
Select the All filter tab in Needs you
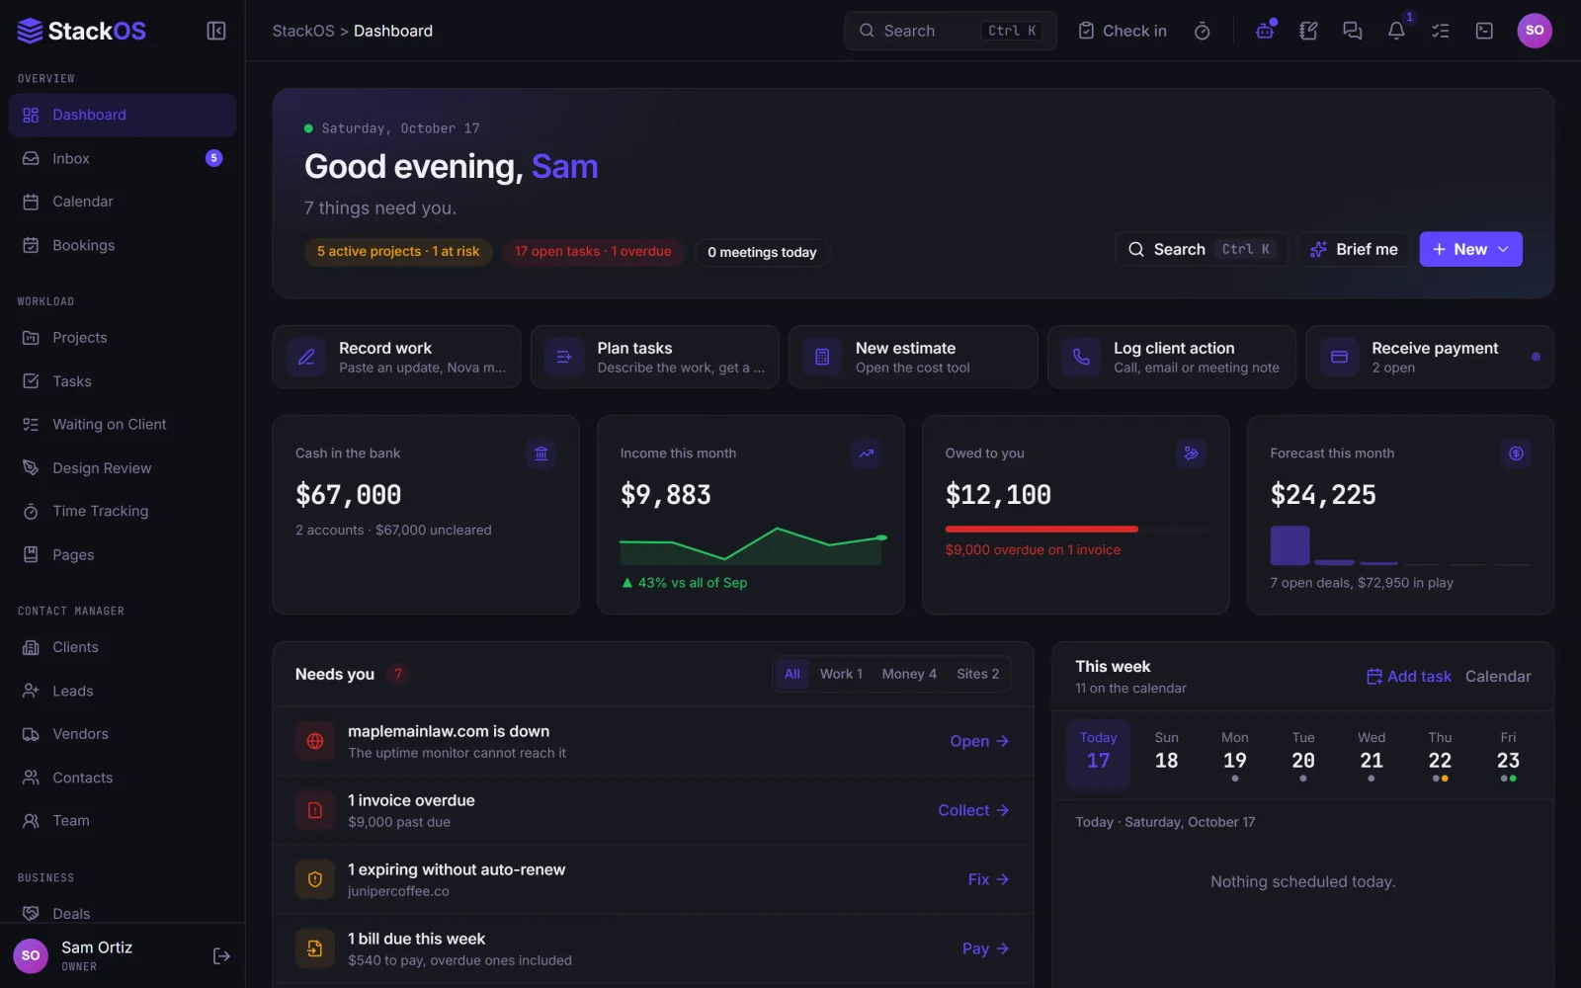tap(792, 674)
